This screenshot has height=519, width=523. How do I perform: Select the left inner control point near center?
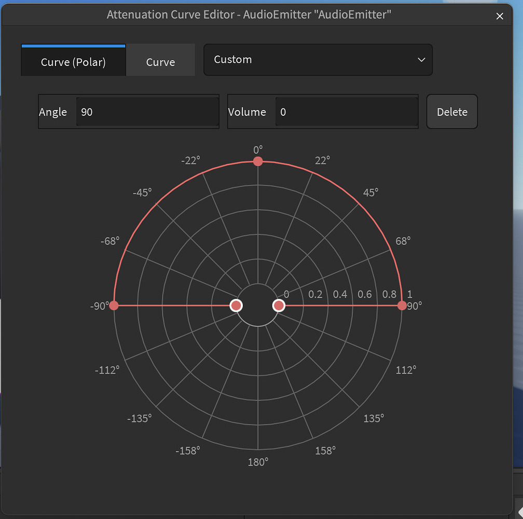[x=236, y=306]
